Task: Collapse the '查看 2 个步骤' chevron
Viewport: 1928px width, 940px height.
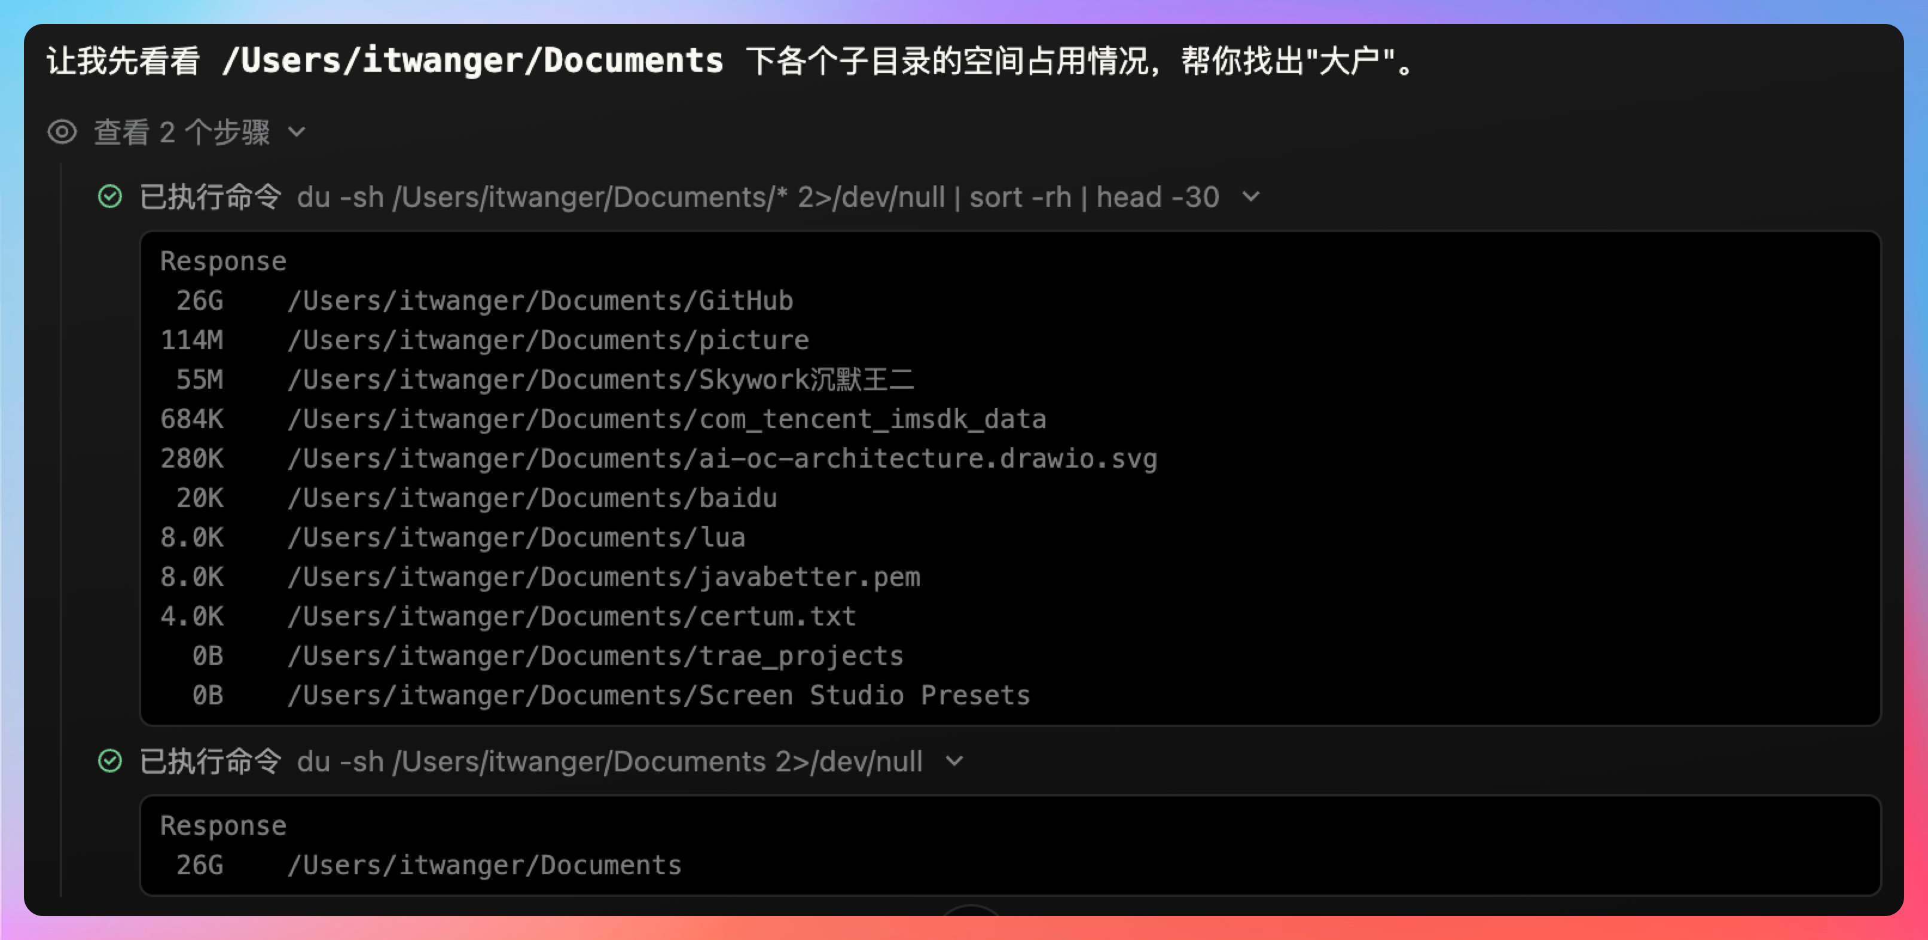Action: [x=297, y=133]
